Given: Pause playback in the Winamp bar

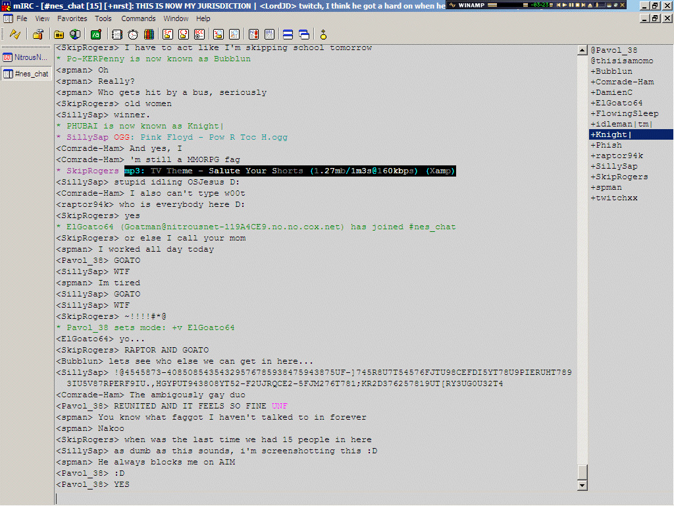Looking at the screenshot, I should point(571,5).
